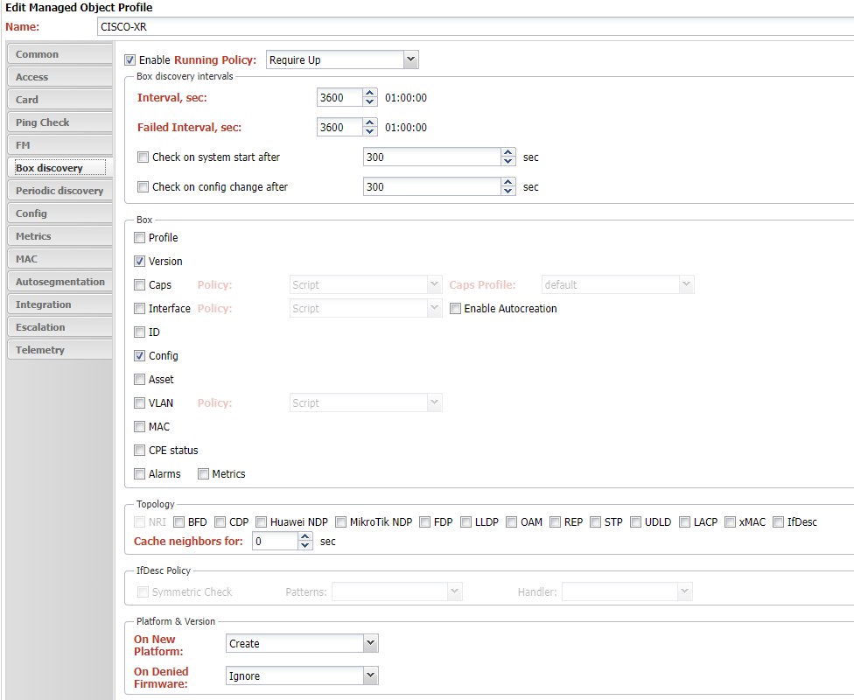Enable the Asset checkbox
Screen dimensions: 854x700
tap(139, 379)
